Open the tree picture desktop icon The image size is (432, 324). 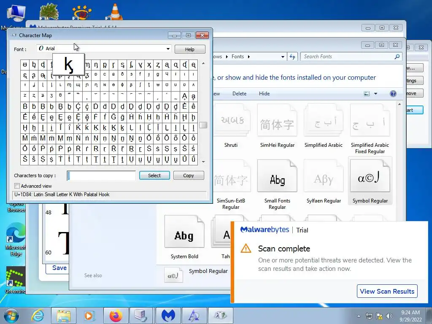[49, 11]
